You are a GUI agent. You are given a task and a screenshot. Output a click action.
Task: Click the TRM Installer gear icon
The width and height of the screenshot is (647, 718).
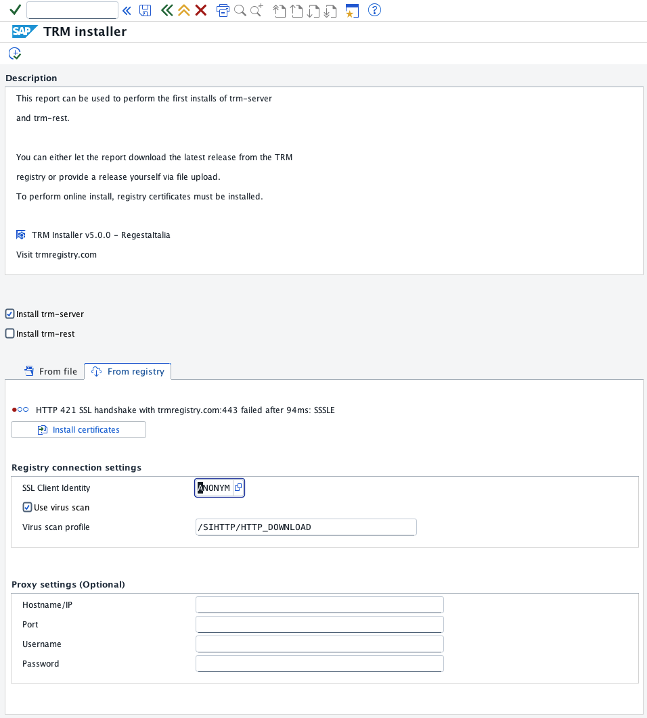[20, 235]
